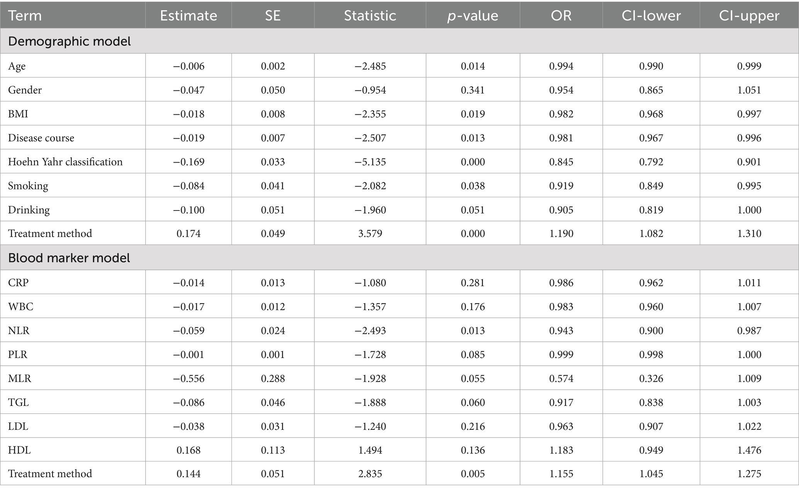Click the Drinking row label
Screen dimensions: 799x492
pyautogui.click(x=29, y=210)
